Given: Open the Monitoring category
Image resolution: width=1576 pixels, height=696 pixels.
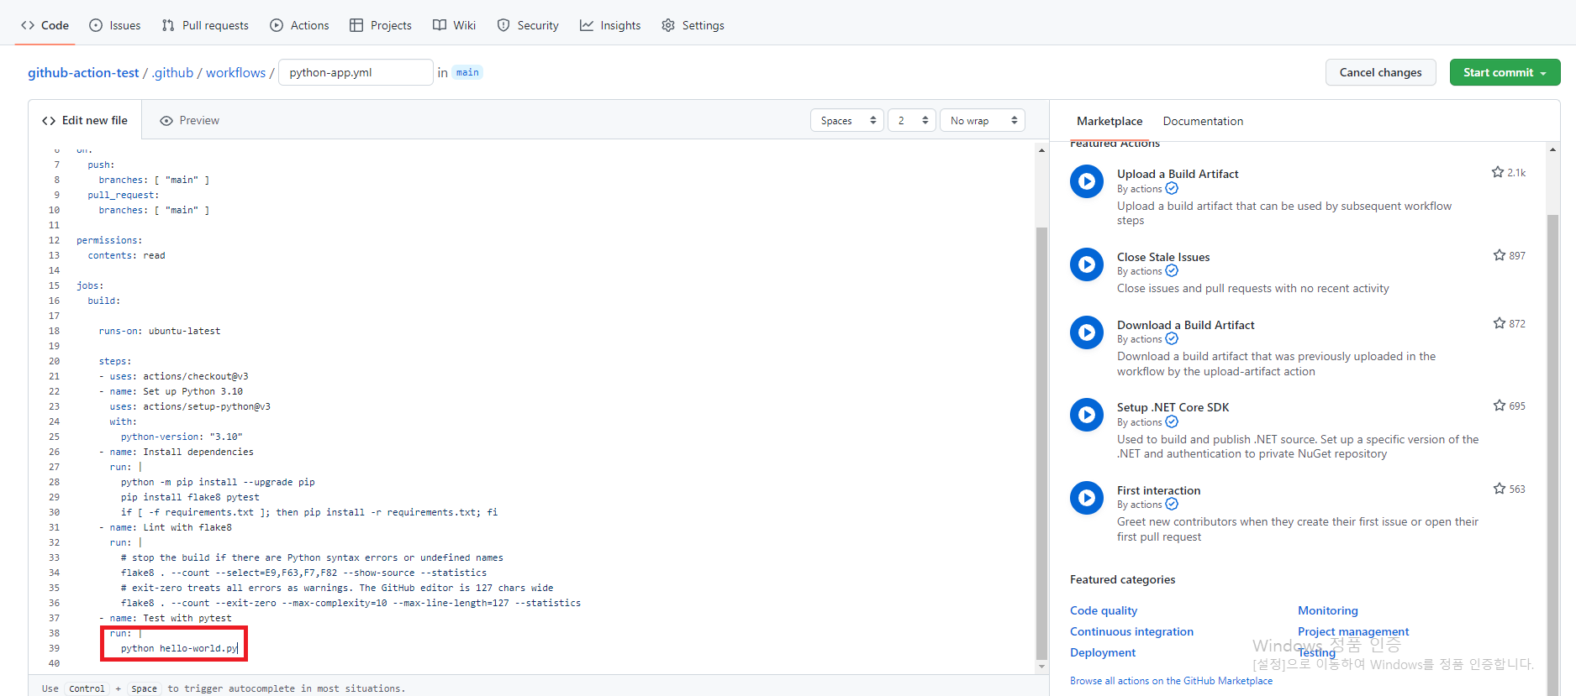Looking at the screenshot, I should [x=1328, y=610].
